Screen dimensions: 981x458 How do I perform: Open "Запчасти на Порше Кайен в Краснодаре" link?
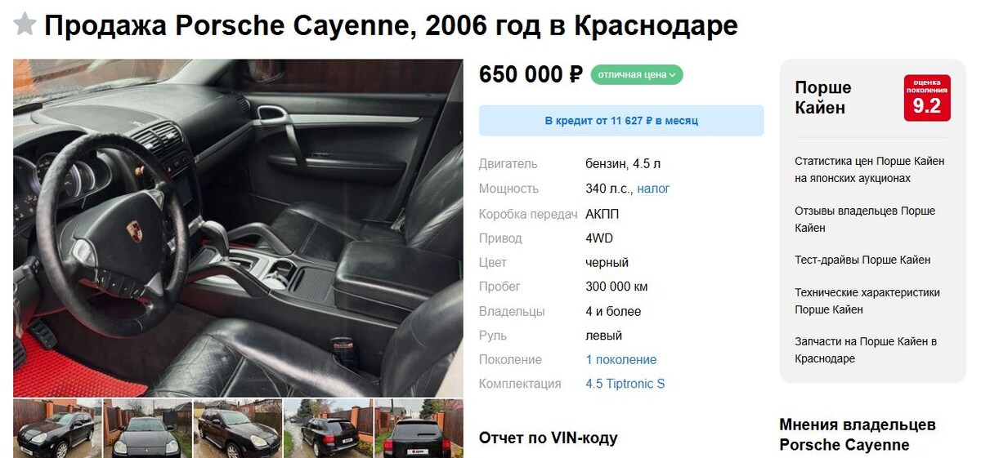click(x=866, y=350)
